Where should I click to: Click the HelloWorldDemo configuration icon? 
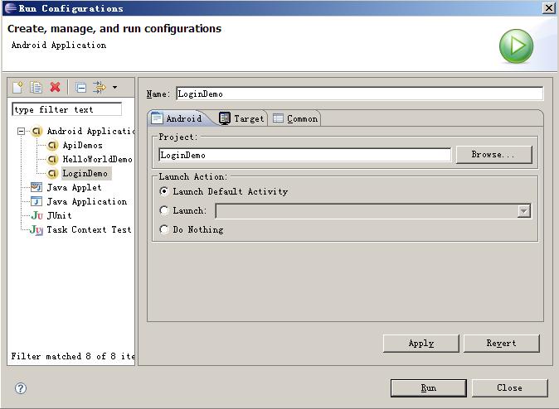click(52, 159)
